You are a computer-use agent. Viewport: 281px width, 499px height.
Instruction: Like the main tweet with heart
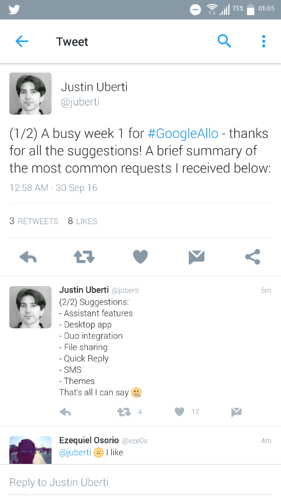(x=140, y=257)
